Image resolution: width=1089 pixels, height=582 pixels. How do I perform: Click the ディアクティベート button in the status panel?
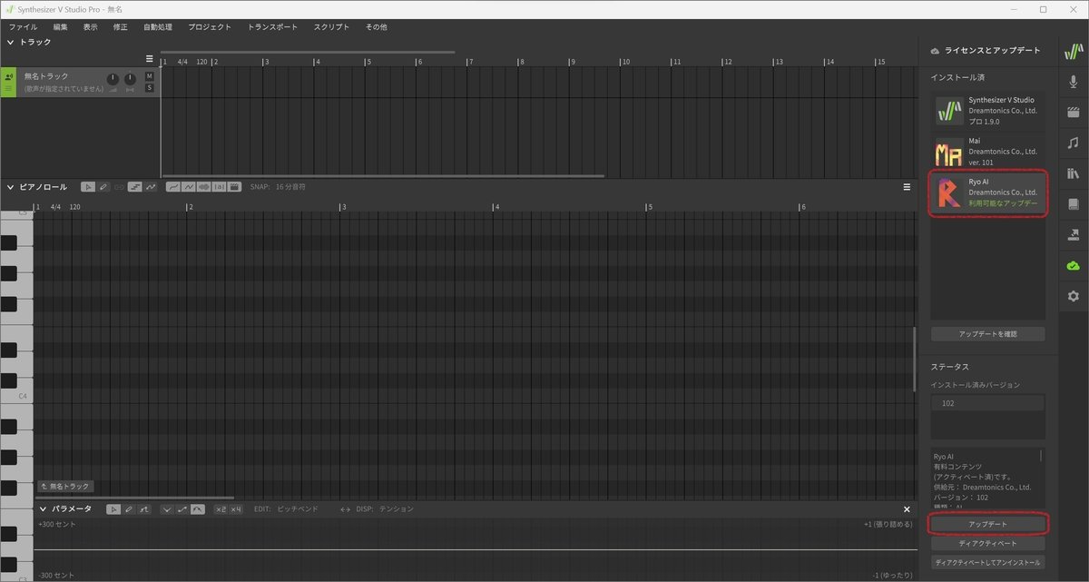[987, 543]
